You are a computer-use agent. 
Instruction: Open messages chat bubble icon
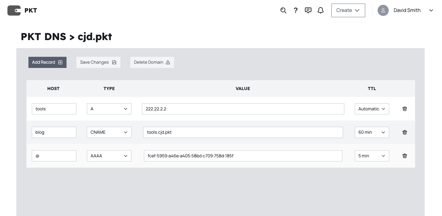pos(308,10)
